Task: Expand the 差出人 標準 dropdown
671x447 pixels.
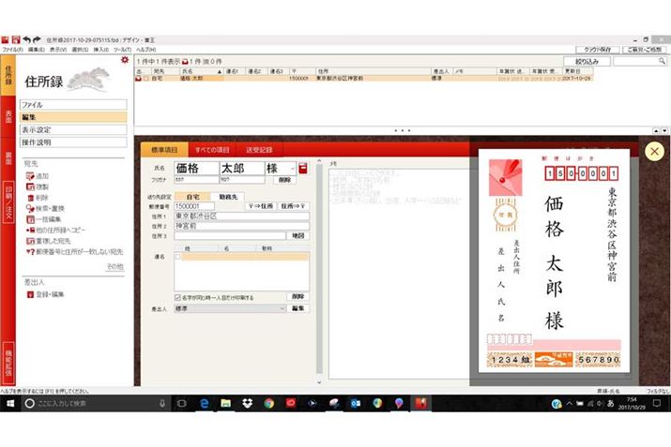Action: coord(282,307)
